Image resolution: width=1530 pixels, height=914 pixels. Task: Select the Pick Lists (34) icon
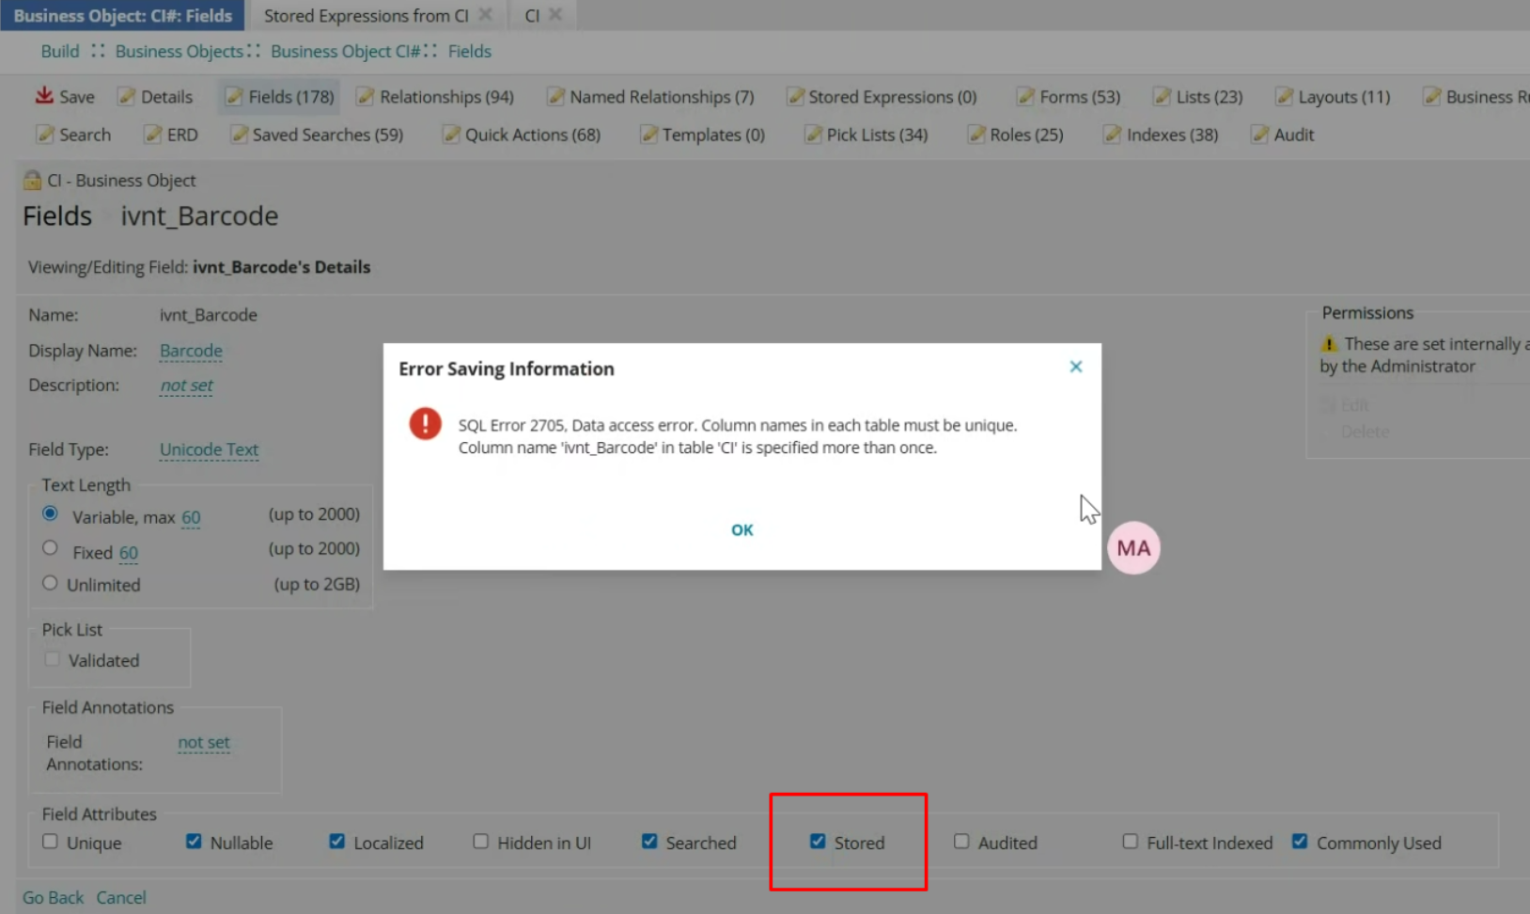coord(866,134)
